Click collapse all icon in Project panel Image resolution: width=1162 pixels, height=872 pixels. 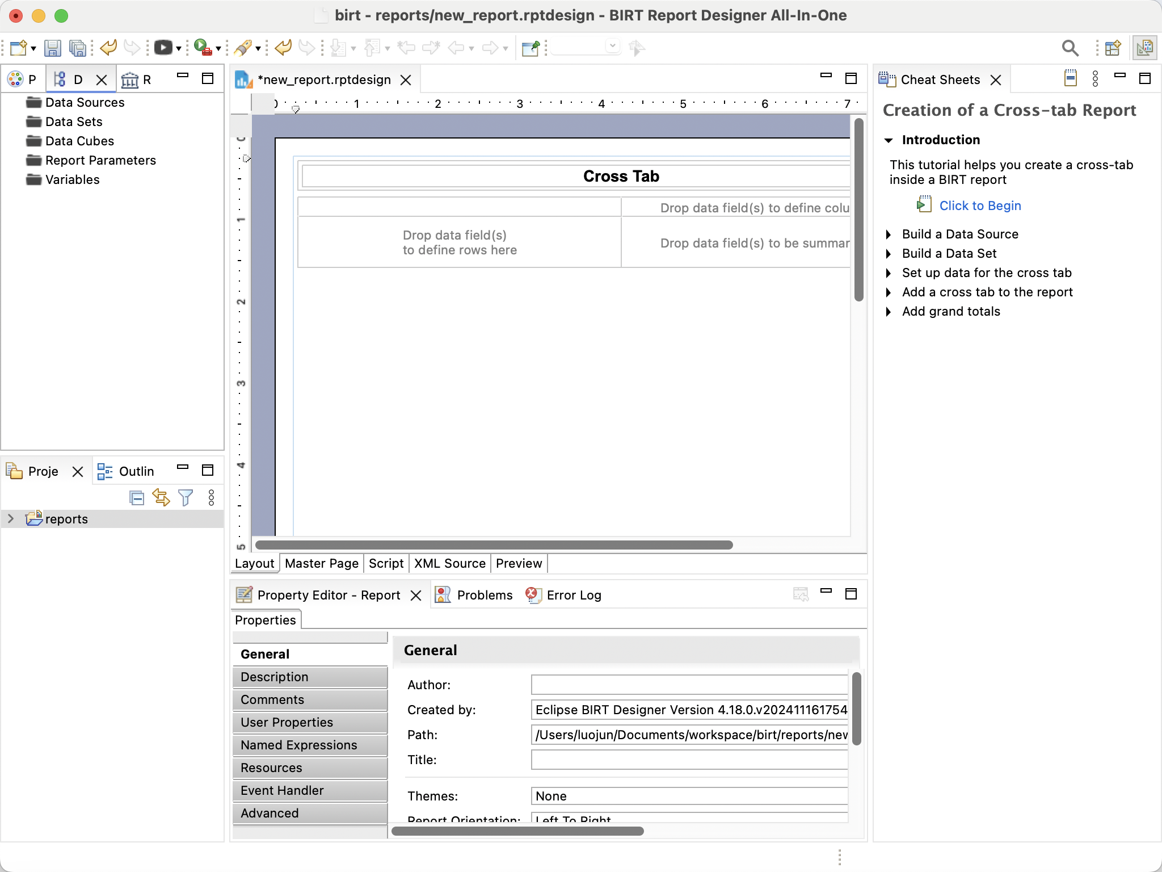(x=137, y=498)
